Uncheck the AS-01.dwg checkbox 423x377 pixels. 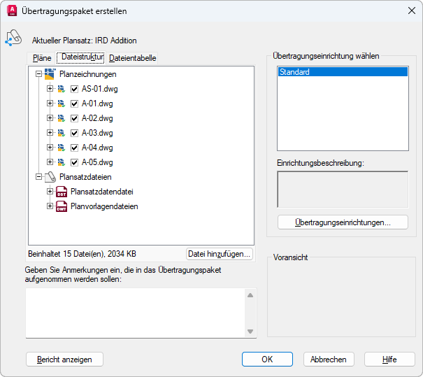coord(74,89)
